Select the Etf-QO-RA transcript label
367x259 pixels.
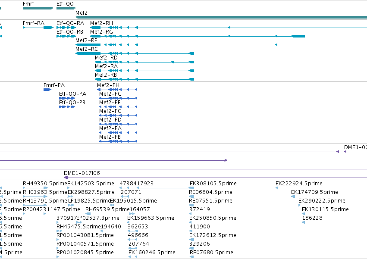click(x=70, y=23)
